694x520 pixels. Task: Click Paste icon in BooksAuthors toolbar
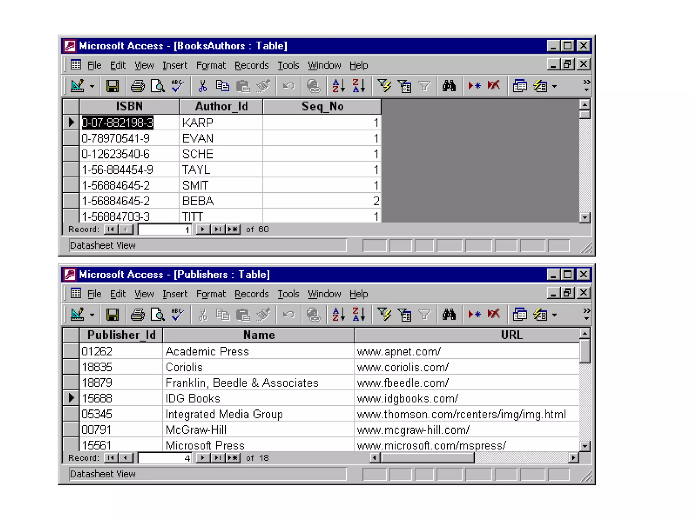point(243,86)
